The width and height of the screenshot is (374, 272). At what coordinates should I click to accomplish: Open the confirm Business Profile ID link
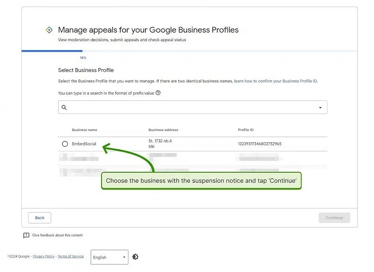[x=276, y=81]
